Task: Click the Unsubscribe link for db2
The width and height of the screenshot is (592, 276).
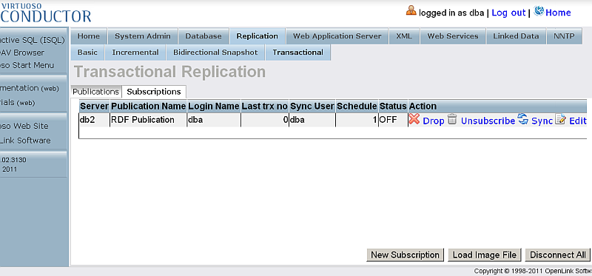Action: coord(488,121)
